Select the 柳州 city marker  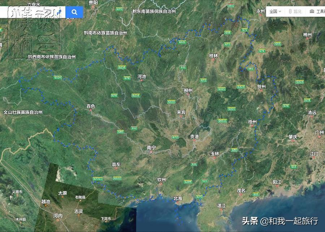click(188, 90)
